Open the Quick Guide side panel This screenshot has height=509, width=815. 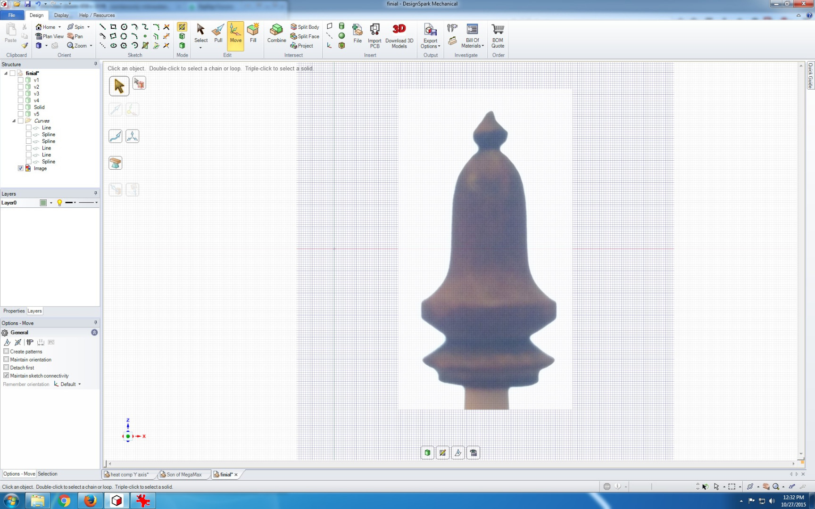pos(810,75)
